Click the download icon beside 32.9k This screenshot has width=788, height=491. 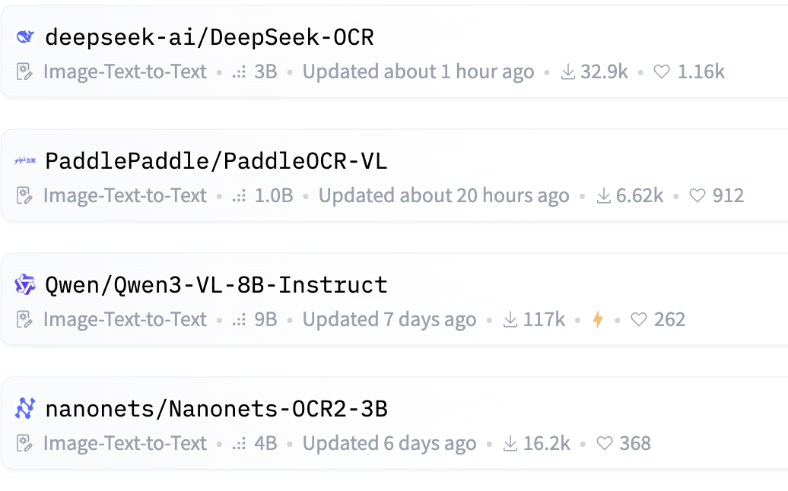567,72
